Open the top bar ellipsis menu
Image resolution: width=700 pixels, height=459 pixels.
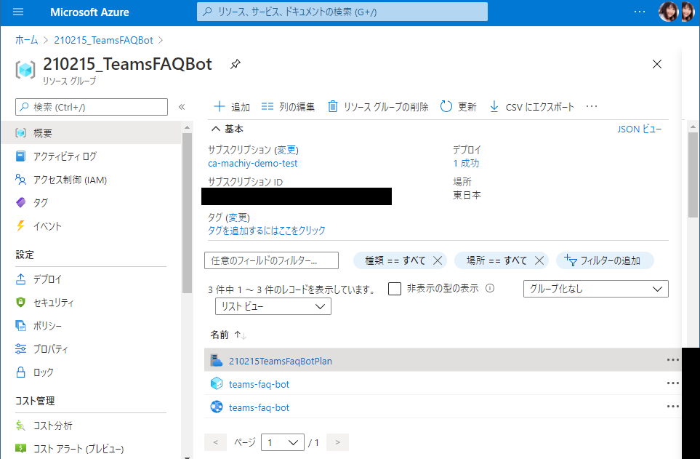(x=640, y=12)
